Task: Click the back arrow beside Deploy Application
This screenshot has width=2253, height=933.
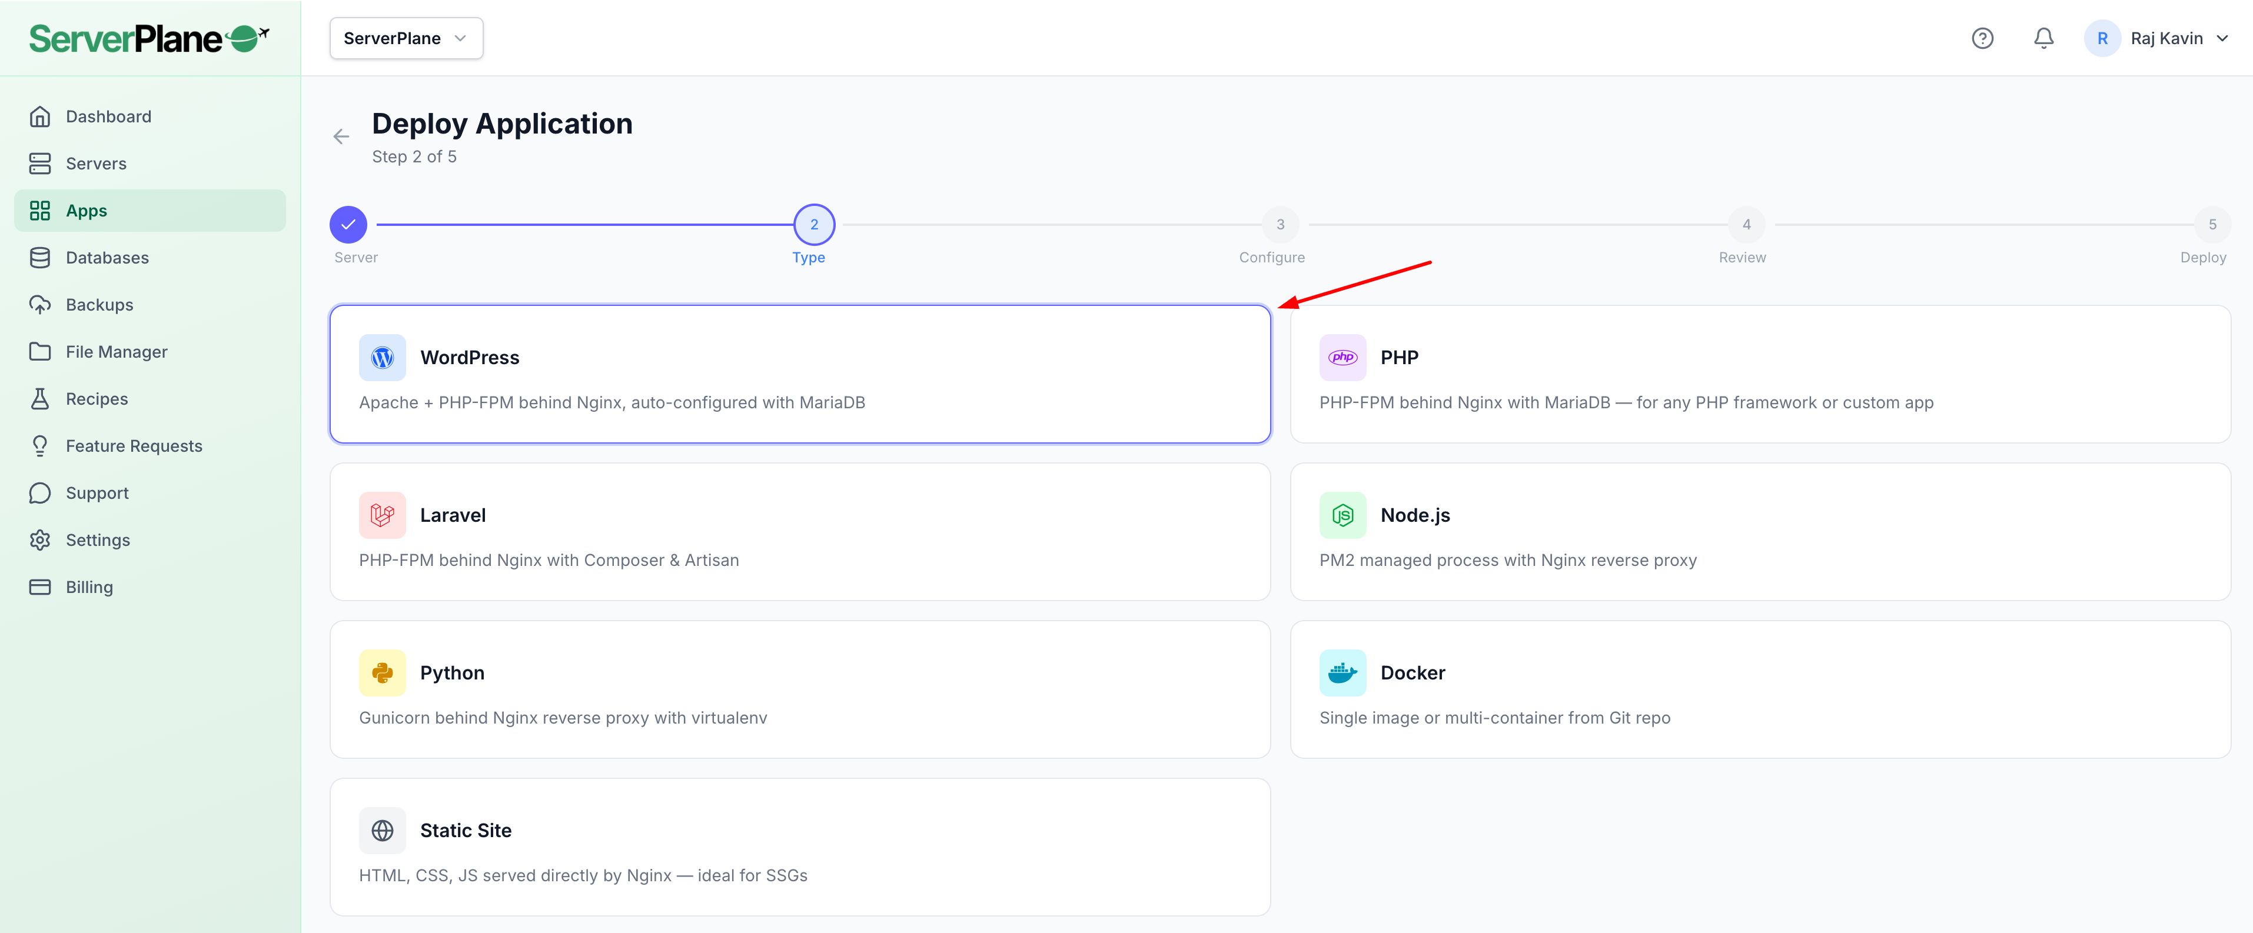Action: coord(341,136)
